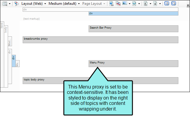Click the insert hyperlink globe icon
This screenshot has height=118, width=190.
pos(111,4)
